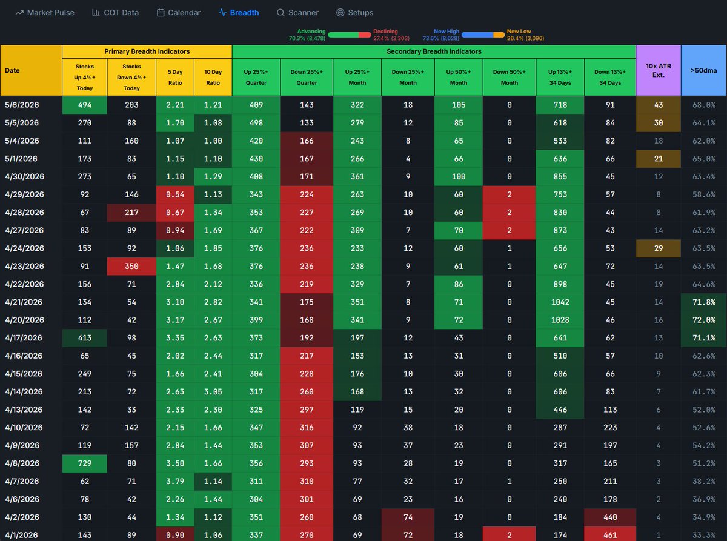Click the Date column header
This screenshot has height=541, width=727.
[x=31, y=70]
